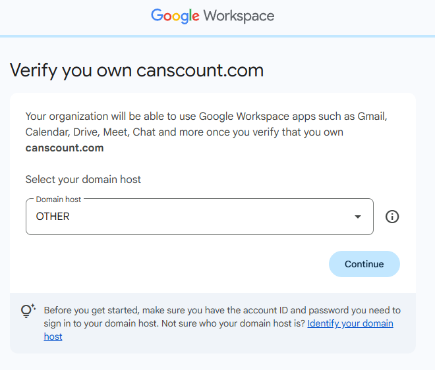
Task: Open the Domain host combo box
Action: pos(200,217)
